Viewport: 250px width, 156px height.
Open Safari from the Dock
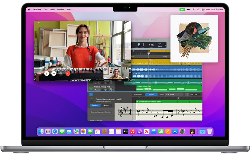pyautogui.click(x=55, y=132)
